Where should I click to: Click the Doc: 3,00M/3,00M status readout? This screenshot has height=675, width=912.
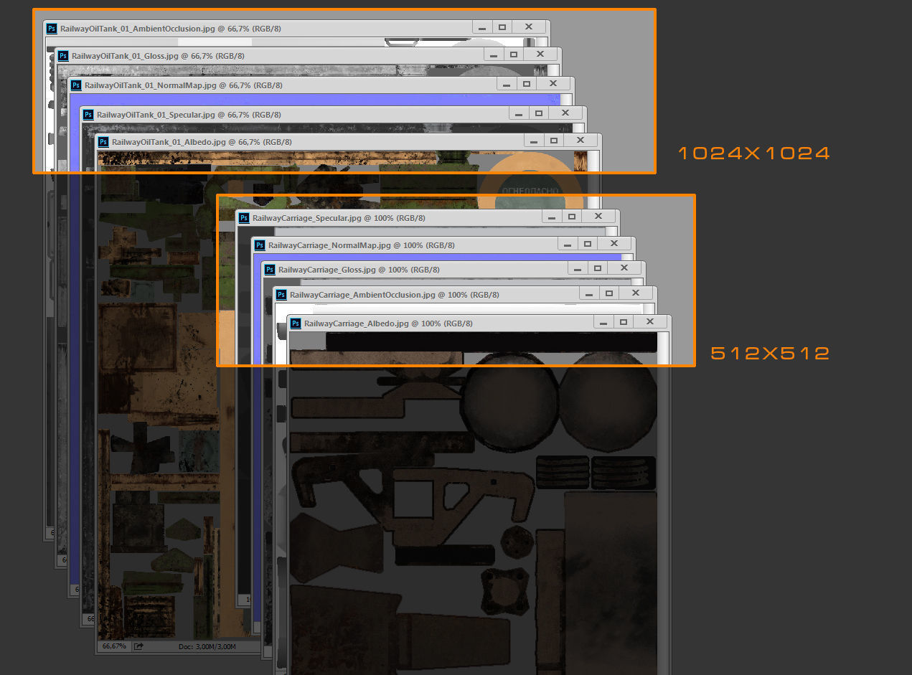[207, 646]
